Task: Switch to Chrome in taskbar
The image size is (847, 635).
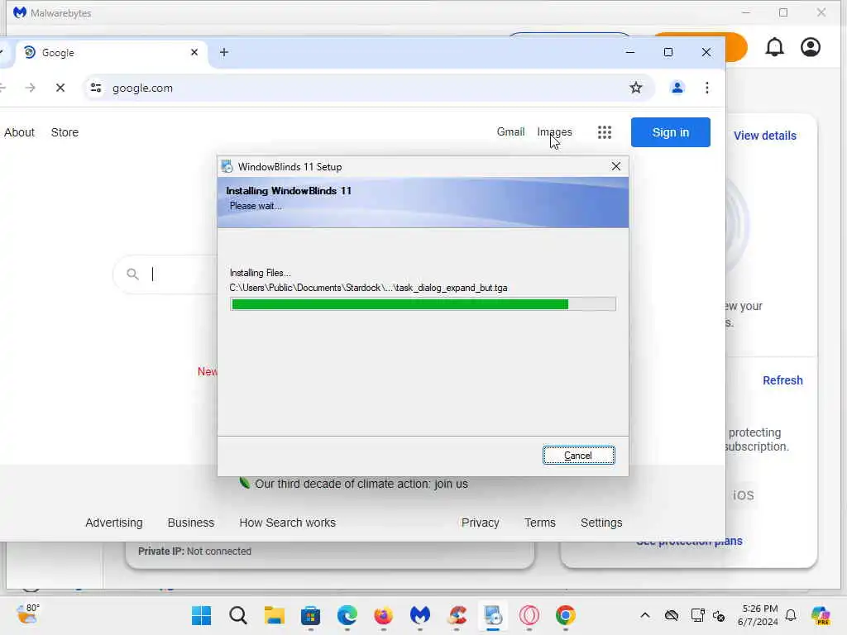Action: click(x=566, y=615)
